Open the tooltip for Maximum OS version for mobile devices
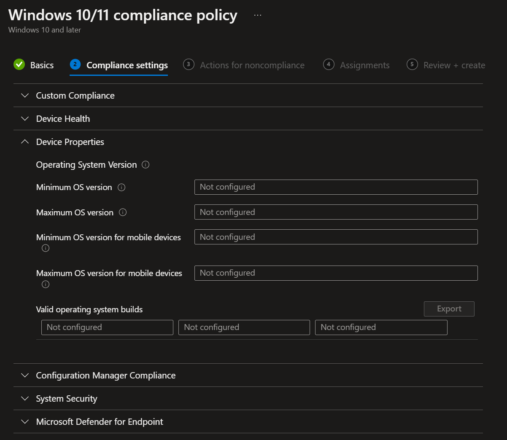The height and width of the screenshot is (440, 507). (45, 284)
